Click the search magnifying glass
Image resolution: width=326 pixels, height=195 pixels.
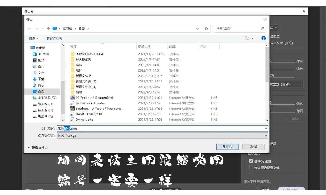pyautogui.click(x=262, y=28)
